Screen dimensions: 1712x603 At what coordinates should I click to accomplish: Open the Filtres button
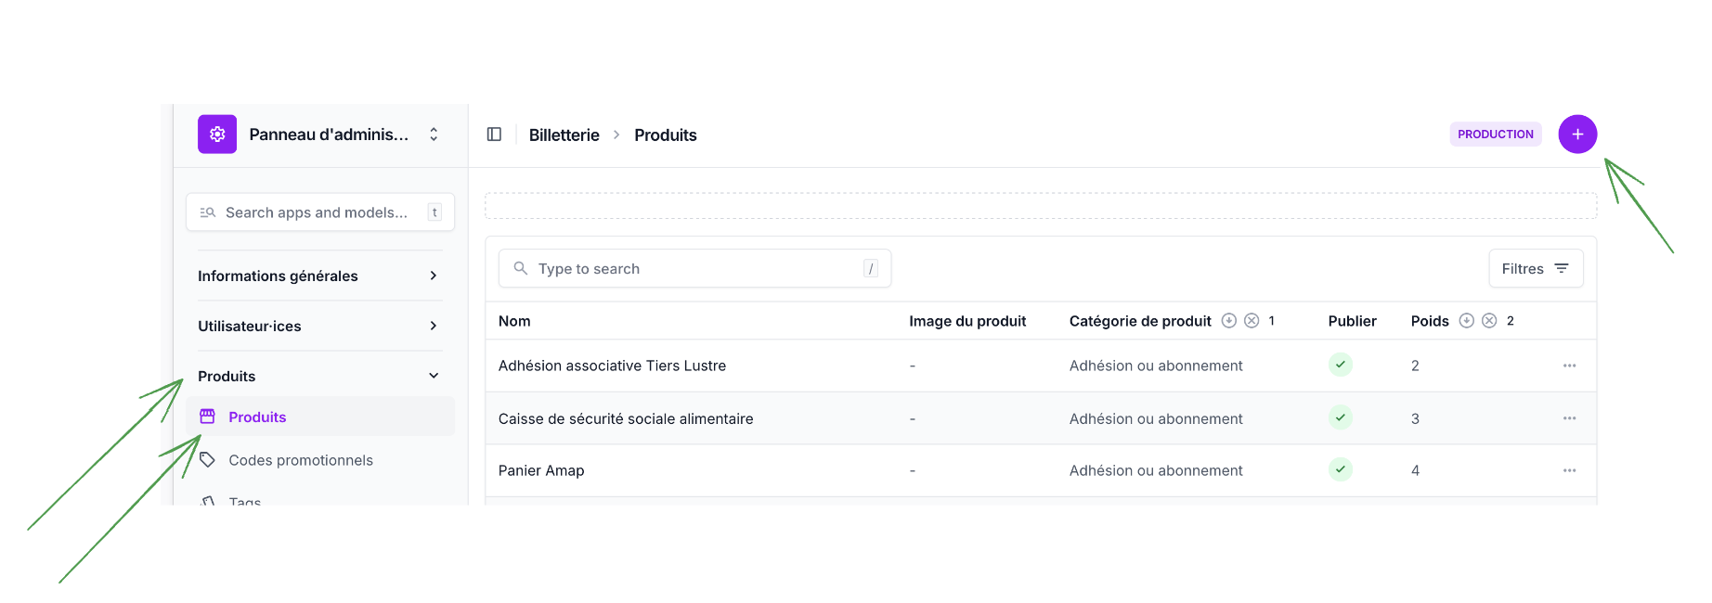[x=1536, y=269]
